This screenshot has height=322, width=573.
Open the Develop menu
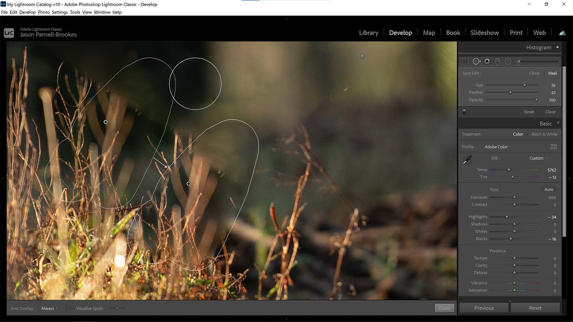point(28,12)
